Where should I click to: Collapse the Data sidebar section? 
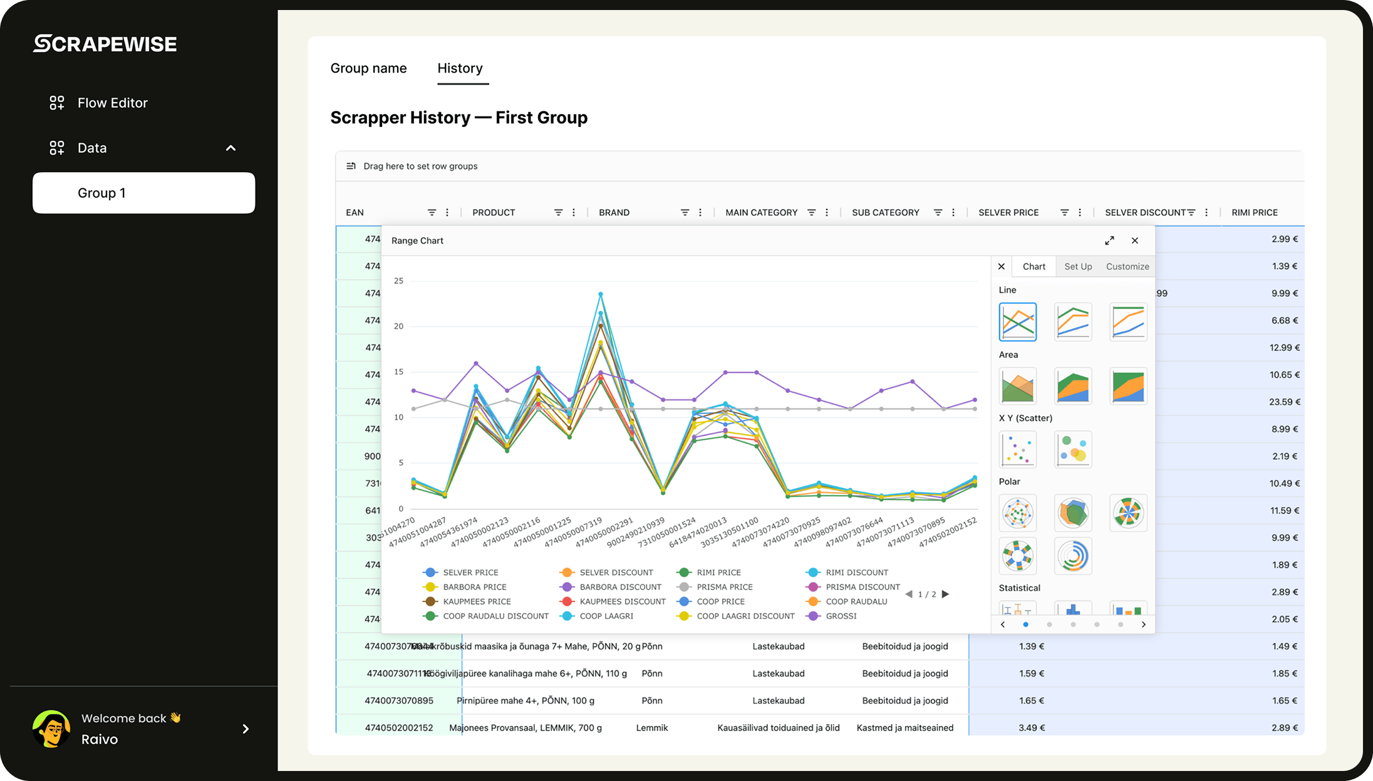(231, 148)
